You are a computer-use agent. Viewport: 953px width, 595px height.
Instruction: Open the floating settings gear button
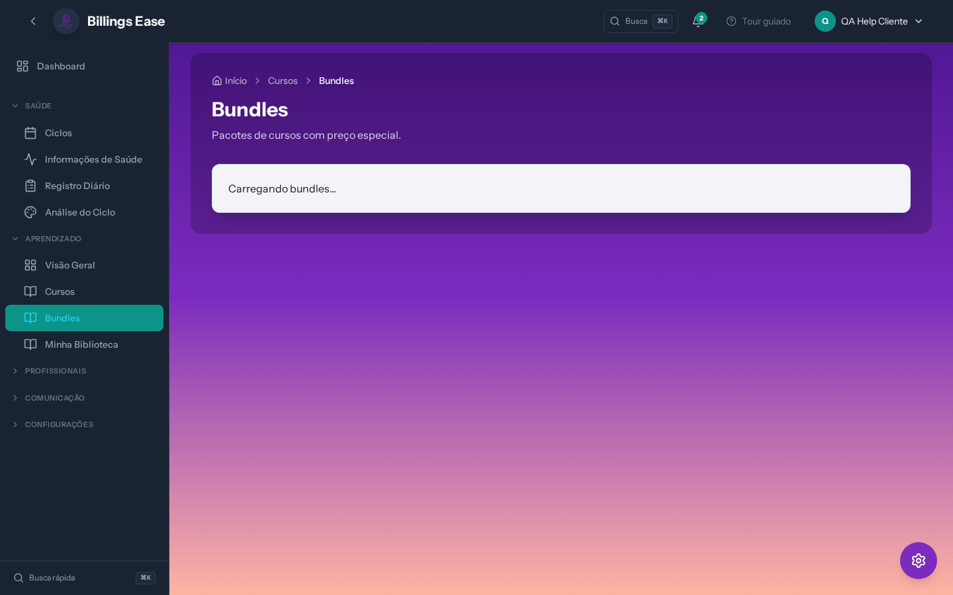(x=918, y=561)
